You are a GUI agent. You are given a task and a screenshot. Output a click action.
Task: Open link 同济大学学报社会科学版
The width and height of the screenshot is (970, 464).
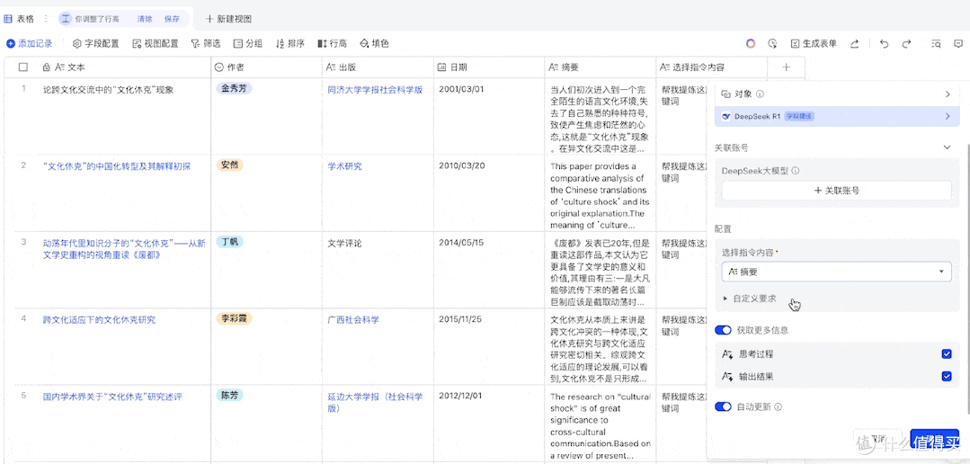[x=375, y=90]
